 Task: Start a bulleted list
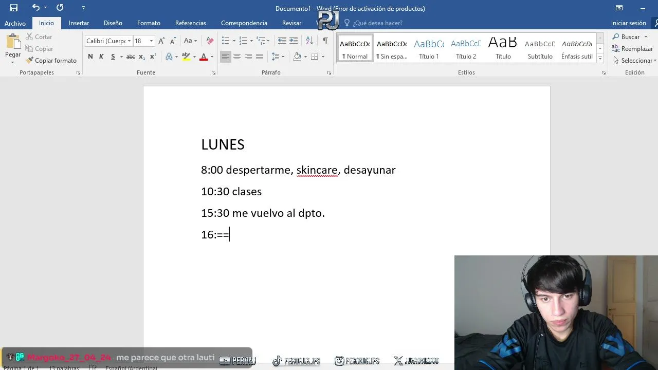225,41
